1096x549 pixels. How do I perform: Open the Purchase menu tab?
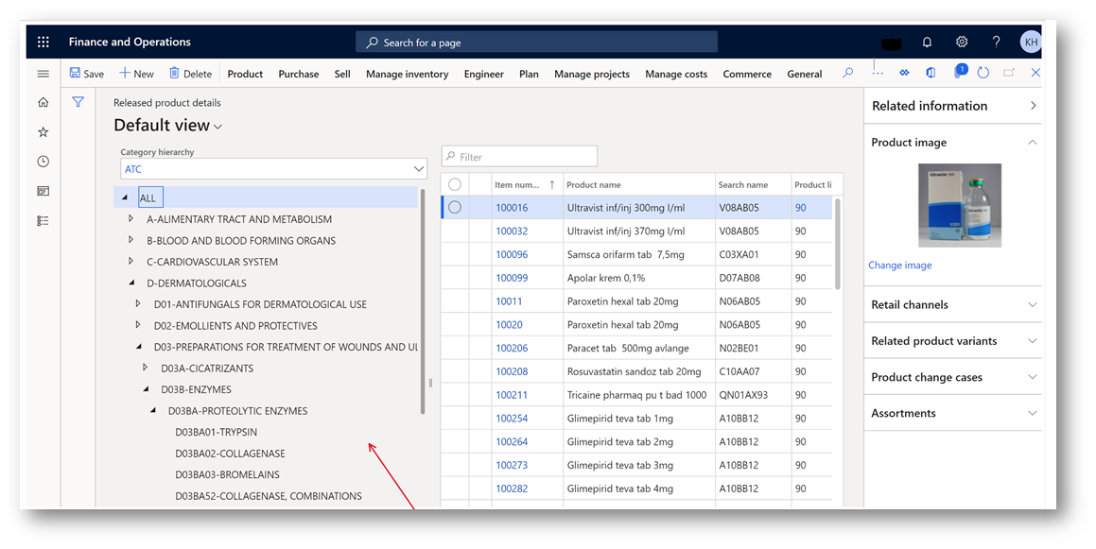click(x=298, y=74)
